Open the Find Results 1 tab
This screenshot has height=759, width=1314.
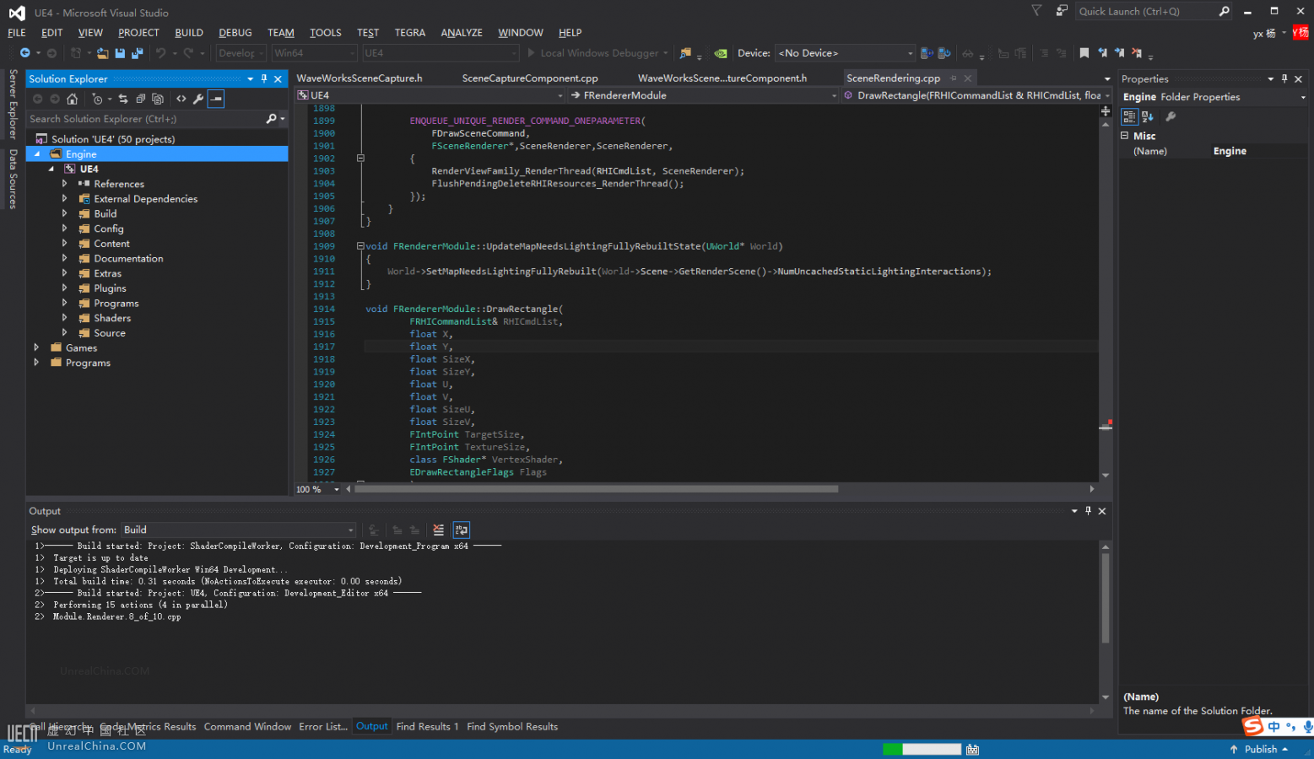(x=427, y=727)
